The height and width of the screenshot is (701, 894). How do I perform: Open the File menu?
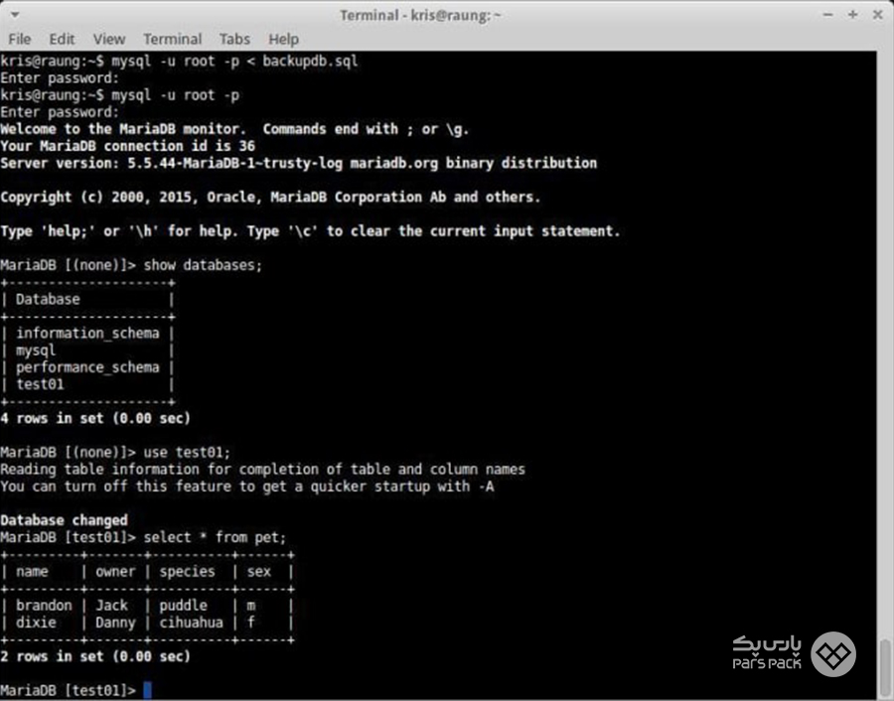coord(20,39)
